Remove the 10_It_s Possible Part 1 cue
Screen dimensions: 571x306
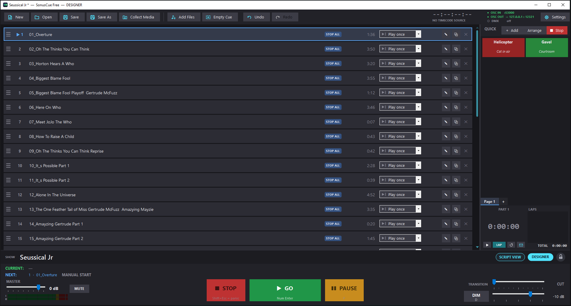[x=466, y=166]
